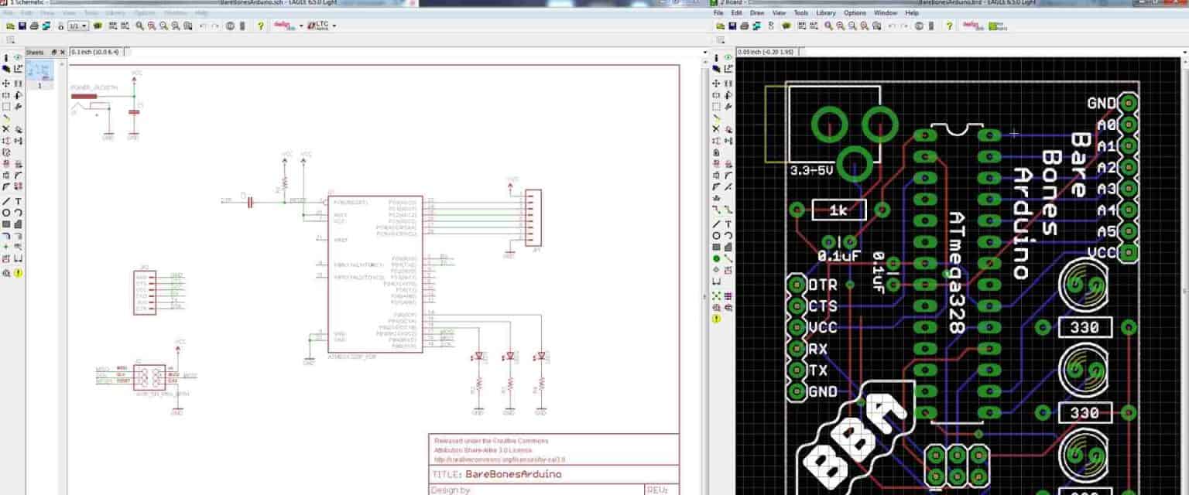Choose the Circle tool in schematic editor
The image size is (1189, 495).
point(6,212)
